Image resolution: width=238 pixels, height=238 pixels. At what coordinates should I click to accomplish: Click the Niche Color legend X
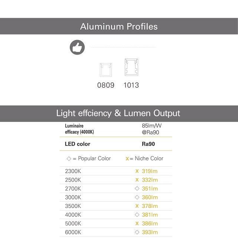[127, 159]
